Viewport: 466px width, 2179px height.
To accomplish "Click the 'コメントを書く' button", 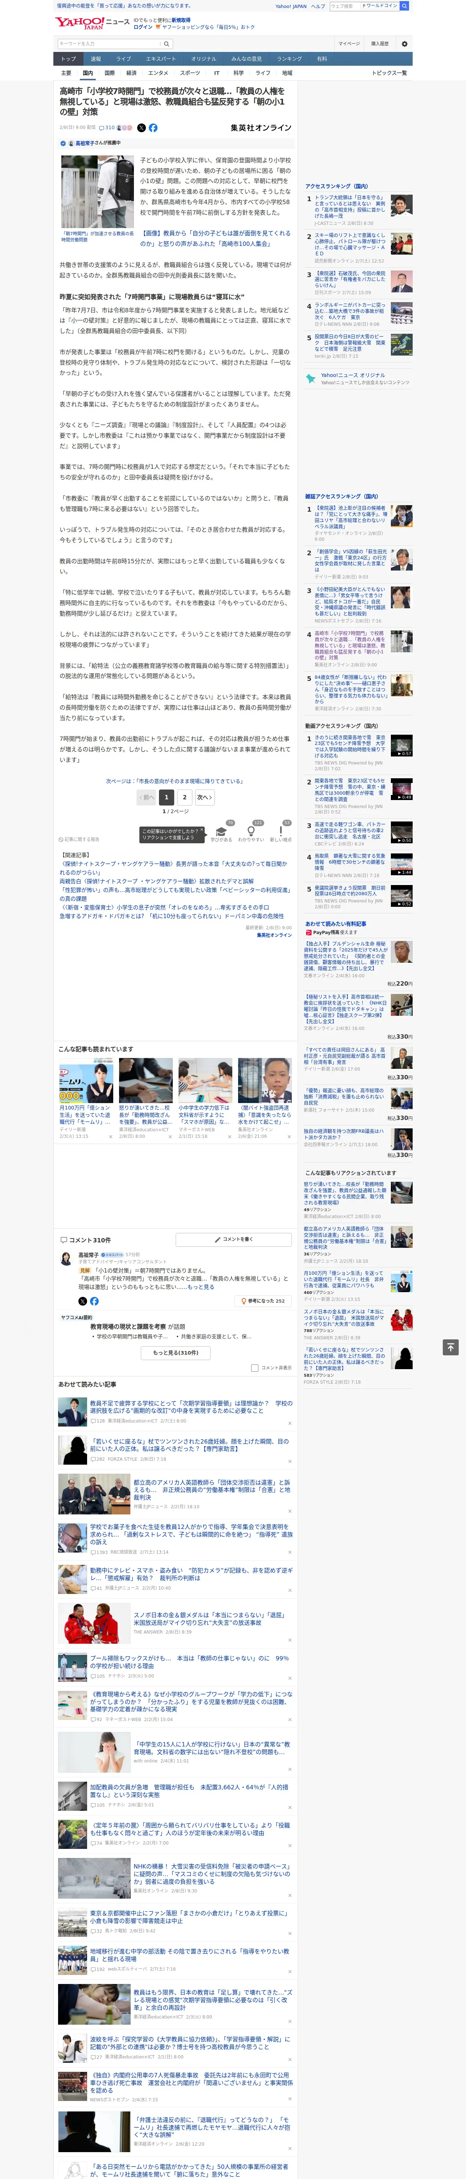I will tap(233, 1239).
